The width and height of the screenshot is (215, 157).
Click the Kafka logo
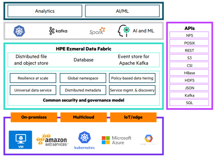58,31
